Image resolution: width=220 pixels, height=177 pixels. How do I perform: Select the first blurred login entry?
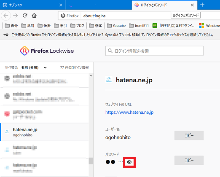[x=44, y=80]
